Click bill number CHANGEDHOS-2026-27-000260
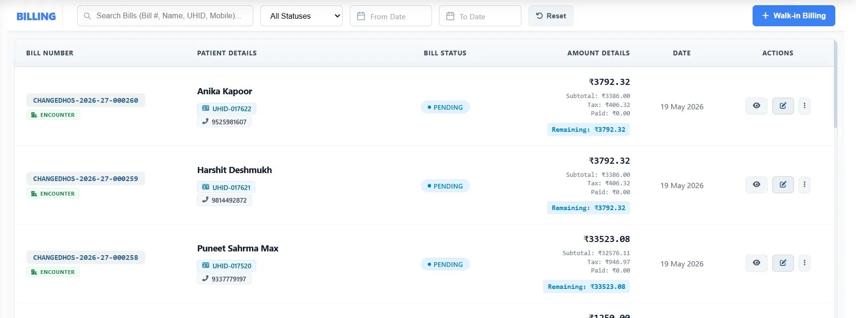 pyautogui.click(x=86, y=100)
